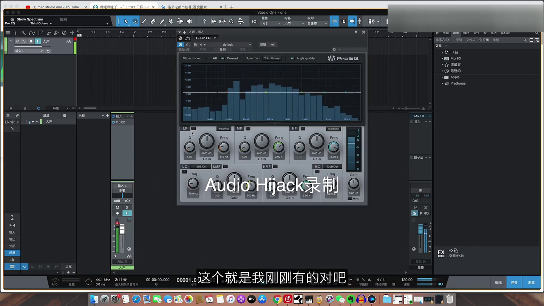Switch to the 编辑 view tab
The width and height of the screenshot is (544, 306).
[498, 283]
